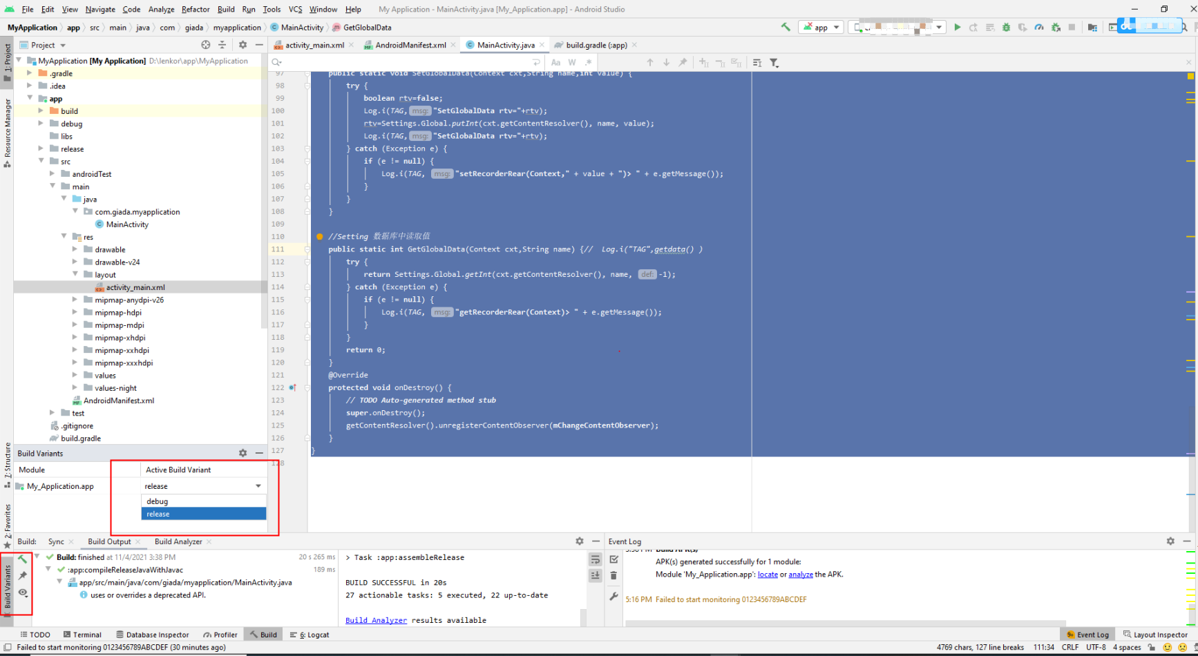This screenshot has width=1198, height=656.
Task: Click Apply Changes and Restart Activity icon
Action: [973, 28]
